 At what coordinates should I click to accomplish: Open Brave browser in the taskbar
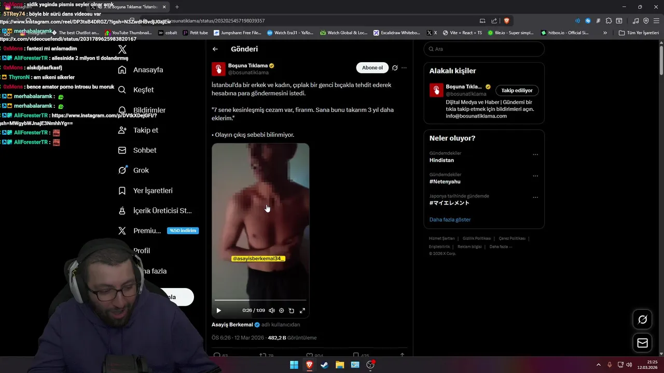tap(309, 365)
